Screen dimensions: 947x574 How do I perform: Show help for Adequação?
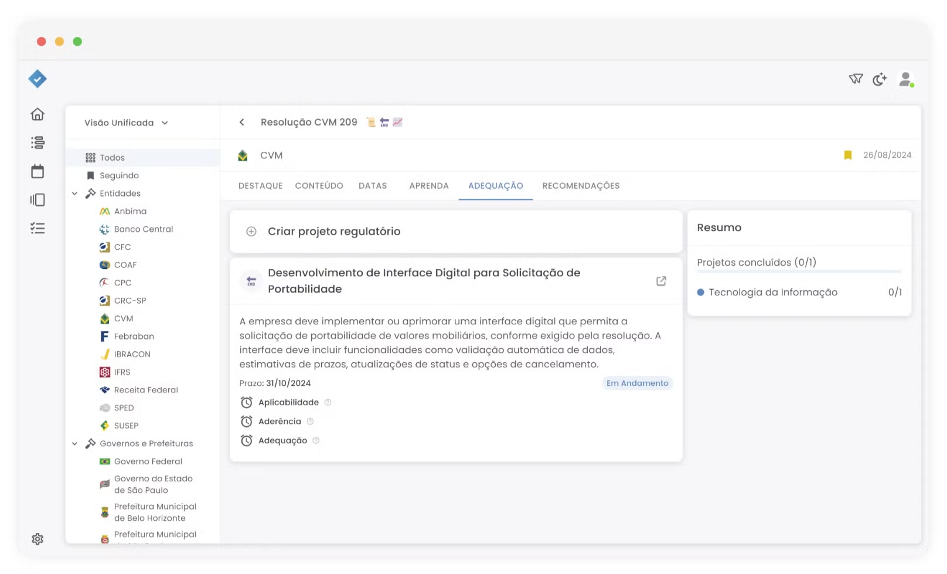316,440
